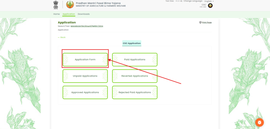Click the Back link
Image resolution: width=270 pixels, height=129 pixels.
[x=62, y=37]
